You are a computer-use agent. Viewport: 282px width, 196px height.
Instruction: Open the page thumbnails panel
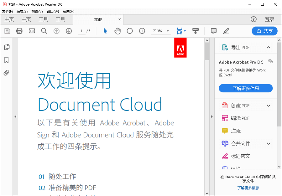pyautogui.click(x=6, y=47)
